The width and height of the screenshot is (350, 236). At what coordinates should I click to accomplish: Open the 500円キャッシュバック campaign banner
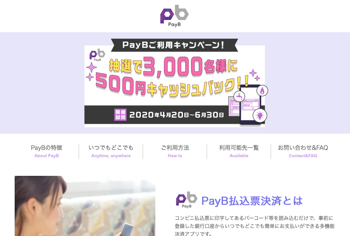[175, 83]
